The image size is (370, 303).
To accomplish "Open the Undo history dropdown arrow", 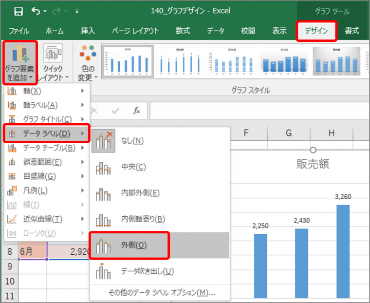I will [45, 11].
